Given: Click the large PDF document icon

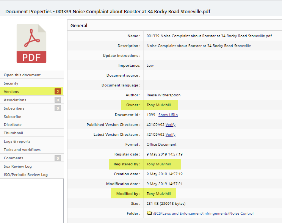Looking at the screenshot, I should click(31, 44).
